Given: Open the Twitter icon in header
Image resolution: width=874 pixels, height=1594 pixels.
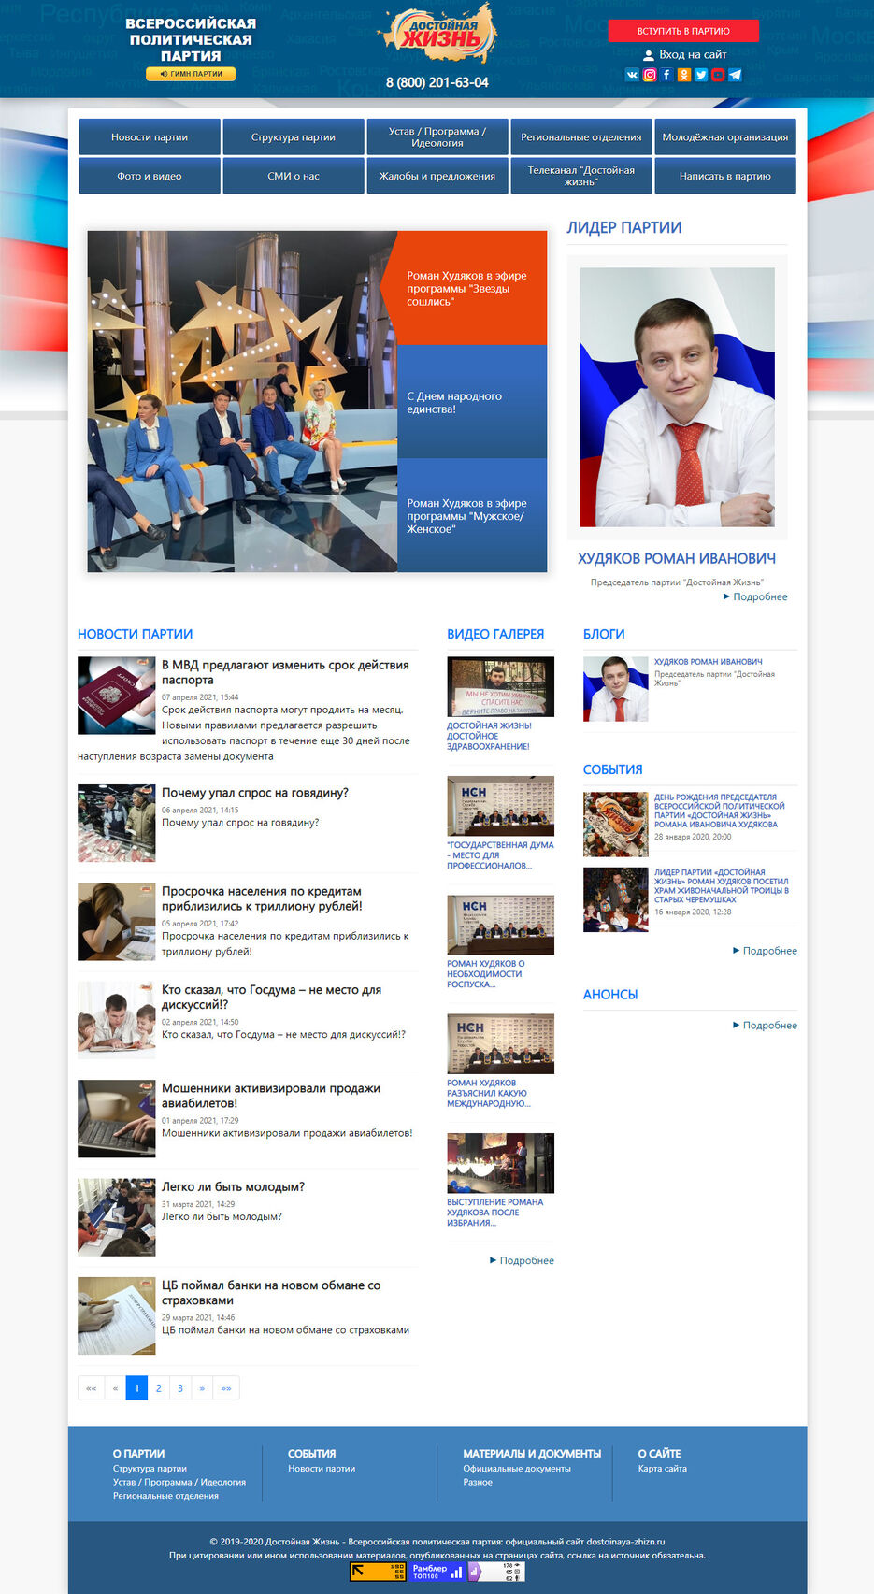Looking at the screenshot, I should click(x=701, y=75).
